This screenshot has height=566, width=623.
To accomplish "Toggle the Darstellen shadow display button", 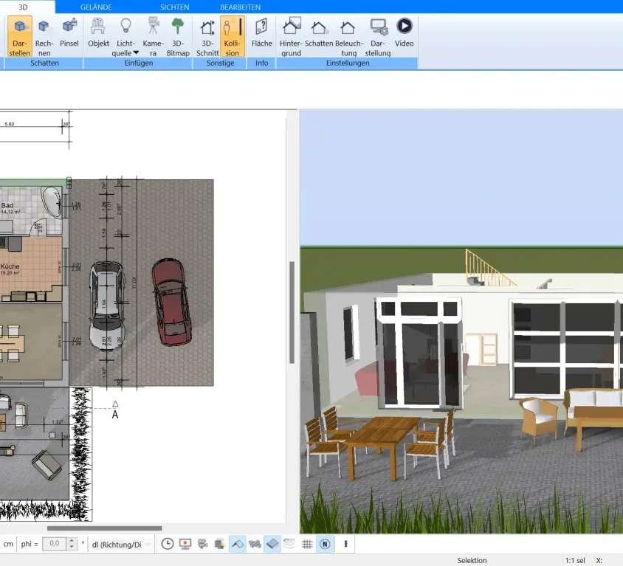I will (19, 37).
